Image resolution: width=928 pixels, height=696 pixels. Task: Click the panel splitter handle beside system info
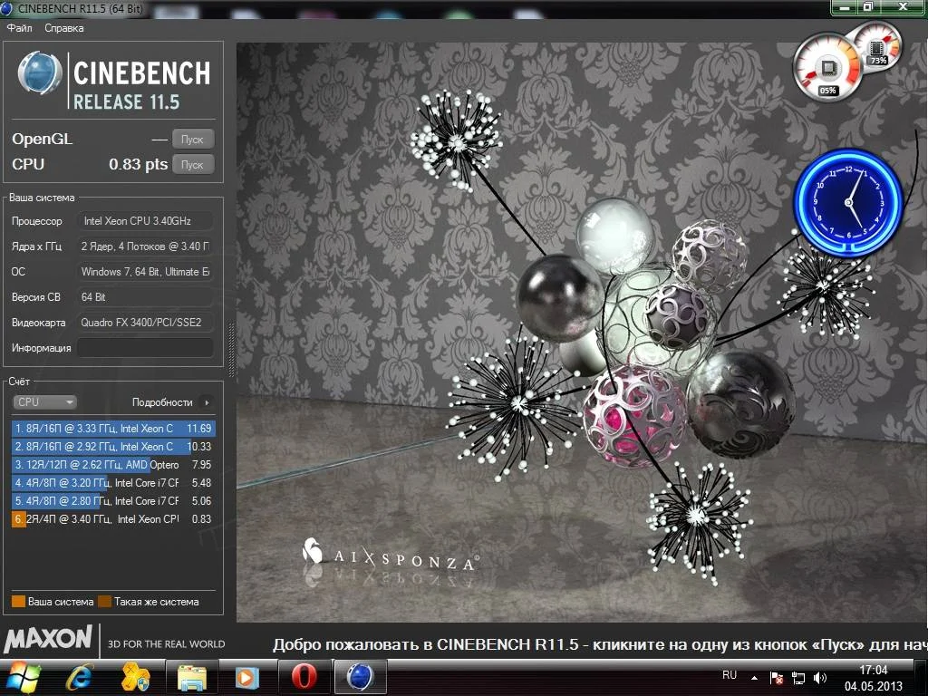pyautogui.click(x=231, y=349)
